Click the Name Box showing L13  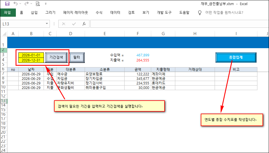point(23,24)
